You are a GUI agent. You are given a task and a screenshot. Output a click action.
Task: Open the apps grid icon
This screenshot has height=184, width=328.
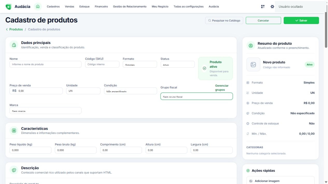[x=263, y=6]
